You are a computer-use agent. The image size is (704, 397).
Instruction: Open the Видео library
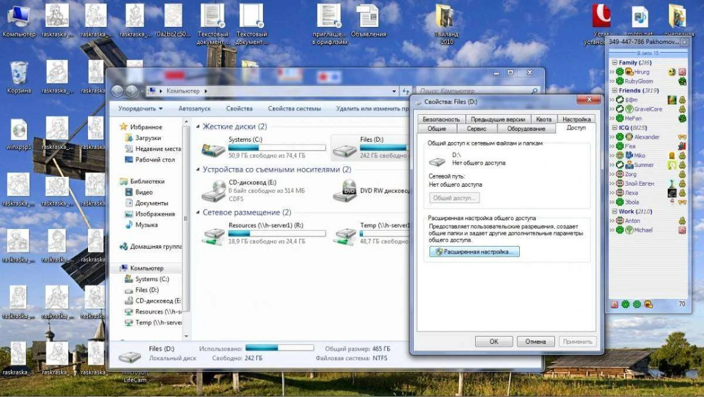coord(139,192)
